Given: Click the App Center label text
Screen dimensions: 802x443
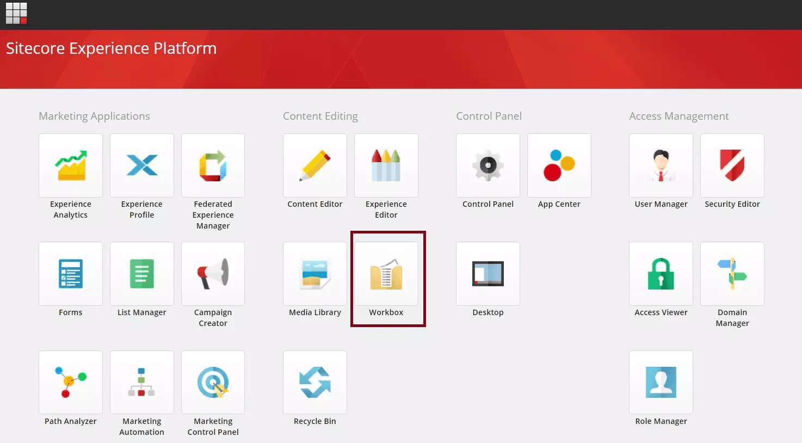Looking at the screenshot, I should (x=559, y=204).
